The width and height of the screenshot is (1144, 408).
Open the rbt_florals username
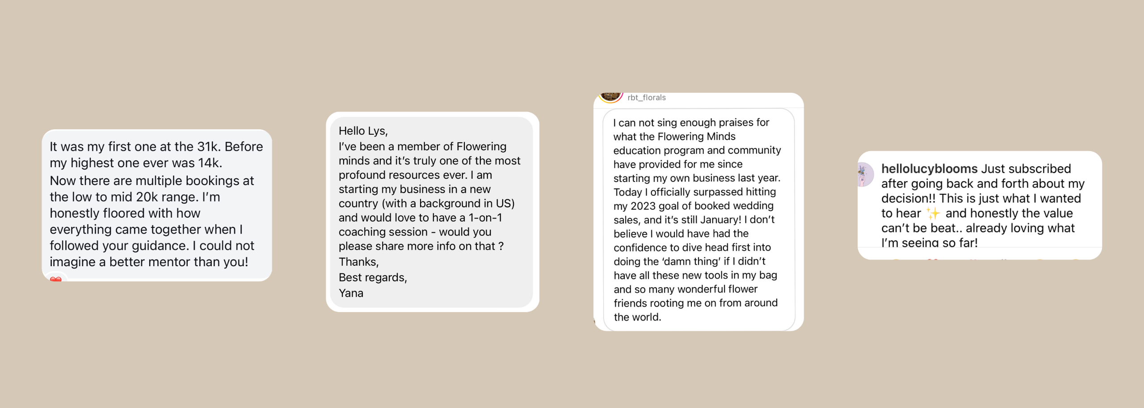647,98
